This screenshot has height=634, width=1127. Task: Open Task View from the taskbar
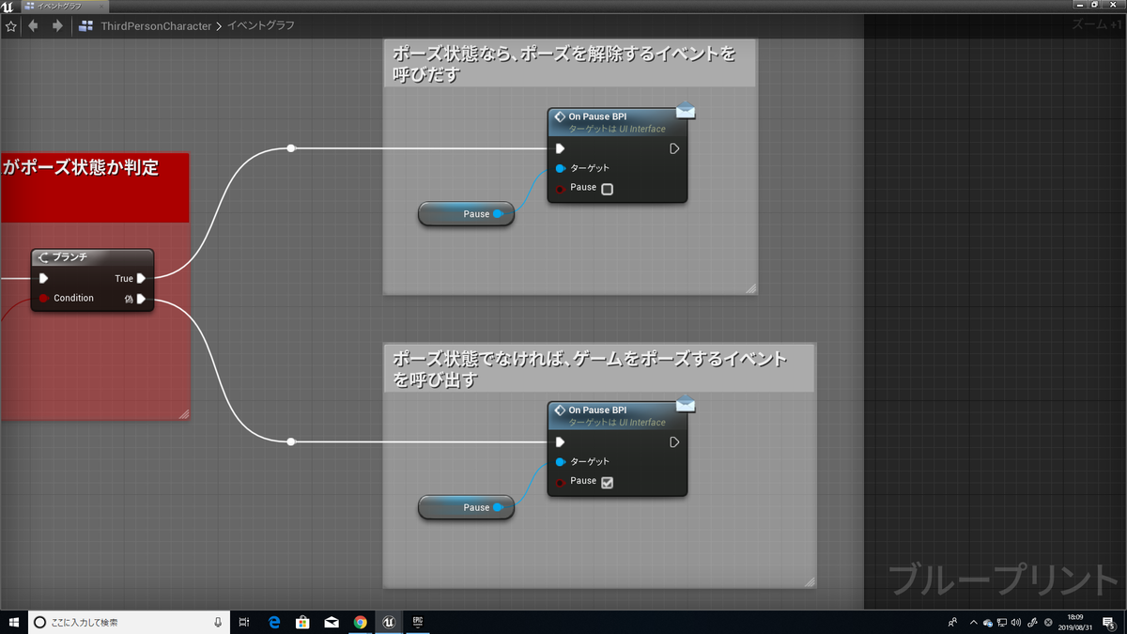[244, 622]
